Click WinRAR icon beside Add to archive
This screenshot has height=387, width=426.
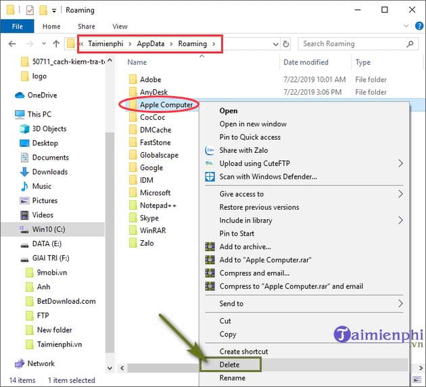pos(210,247)
